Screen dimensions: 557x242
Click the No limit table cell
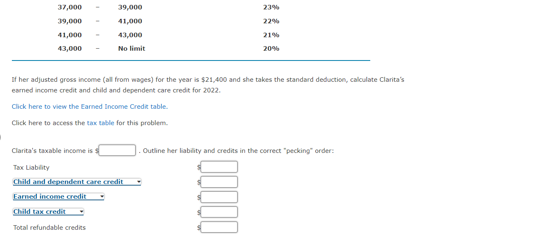[x=131, y=48]
